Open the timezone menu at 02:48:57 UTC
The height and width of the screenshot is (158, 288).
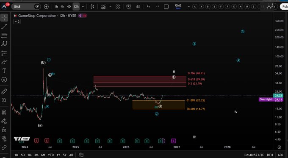pos(254,155)
